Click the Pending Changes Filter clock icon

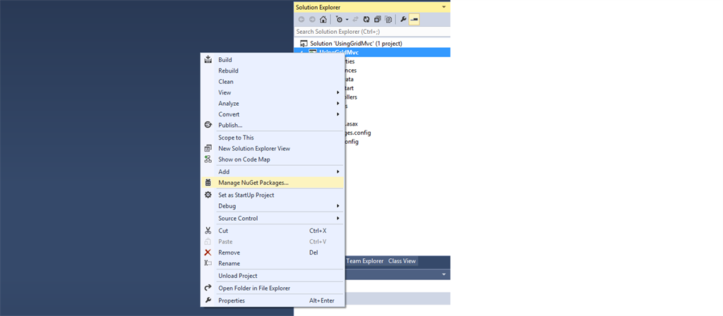tap(340, 19)
